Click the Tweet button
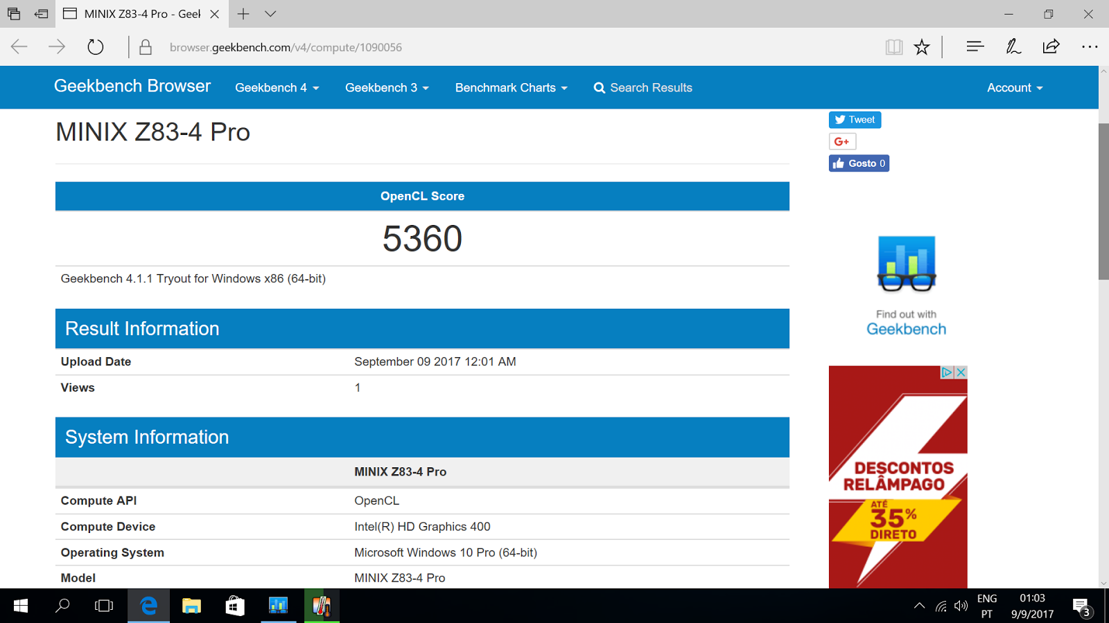This screenshot has width=1109, height=623. tap(855, 120)
